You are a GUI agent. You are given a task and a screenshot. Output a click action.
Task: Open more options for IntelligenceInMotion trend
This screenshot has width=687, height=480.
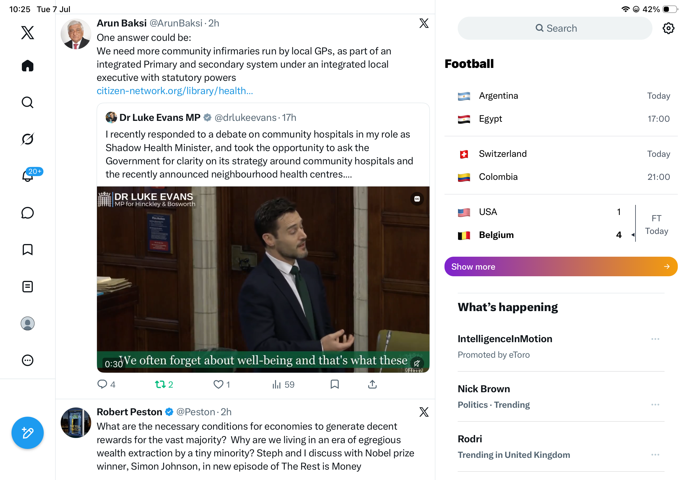(x=655, y=339)
